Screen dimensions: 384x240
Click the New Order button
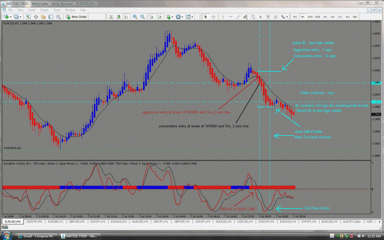pos(76,17)
